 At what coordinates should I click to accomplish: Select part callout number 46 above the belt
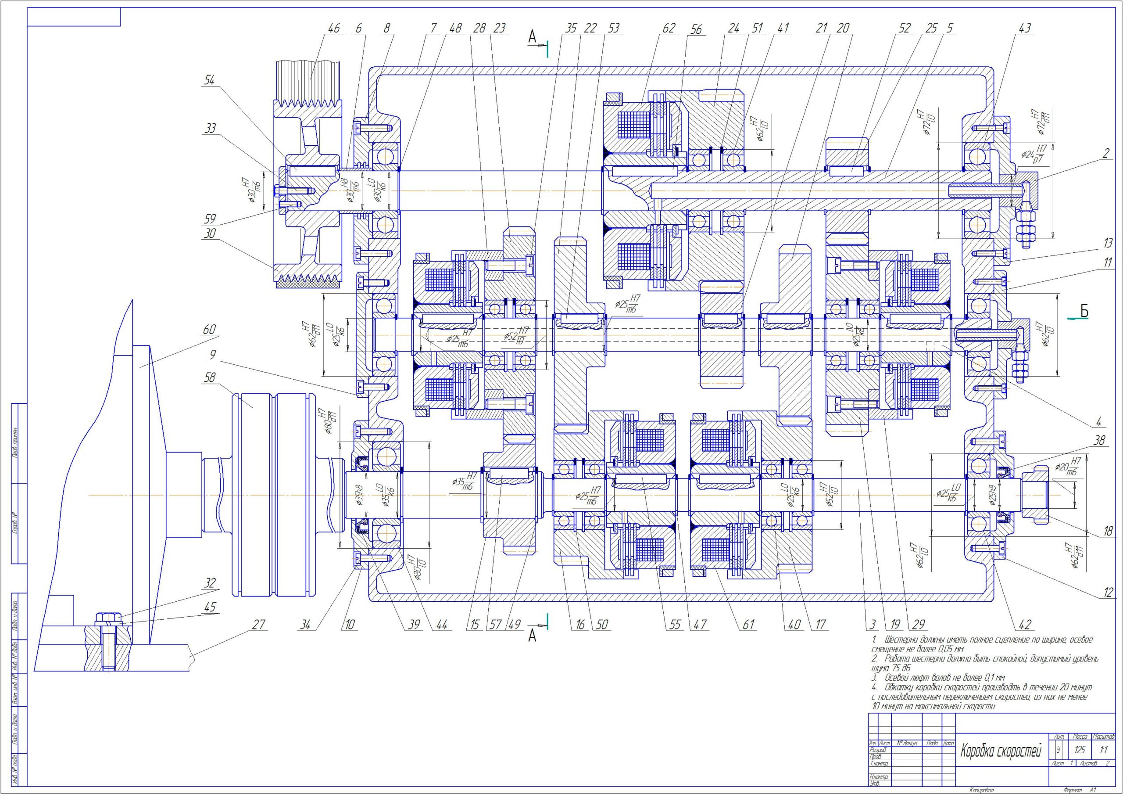point(333,29)
